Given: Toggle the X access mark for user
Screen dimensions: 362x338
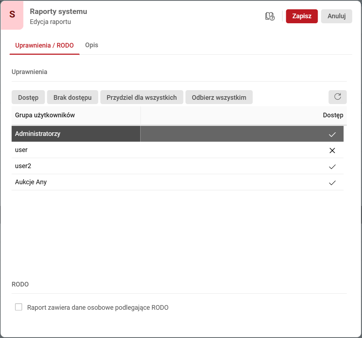Looking at the screenshot, I should (332, 151).
